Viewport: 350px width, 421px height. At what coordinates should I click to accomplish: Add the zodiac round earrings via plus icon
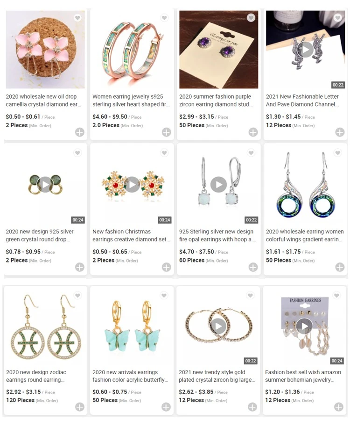tap(79, 407)
